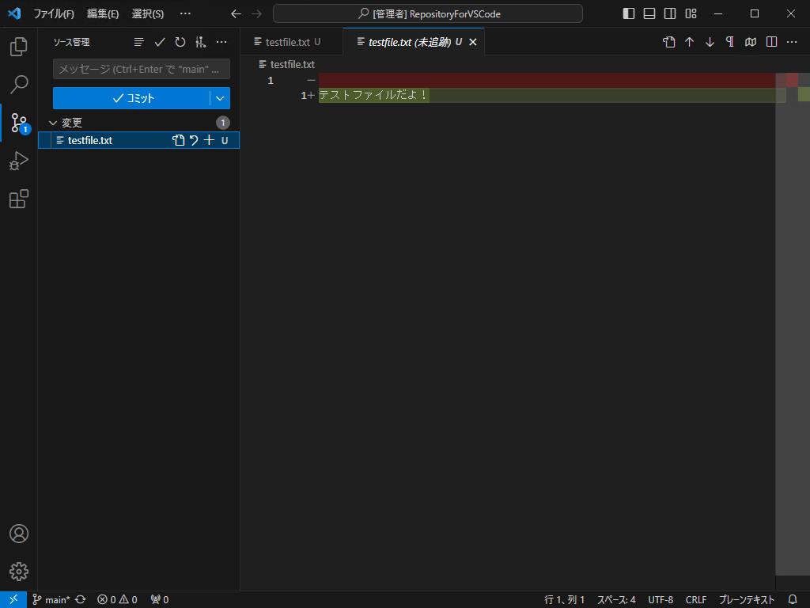The height and width of the screenshot is (608, 810).
Task: Toggle whitespace trimming pilcrow icon
Action: pyautogui.click(x=730, y=42)
